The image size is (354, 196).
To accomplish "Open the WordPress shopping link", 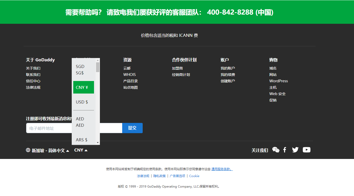I will (x=278, y=81).
